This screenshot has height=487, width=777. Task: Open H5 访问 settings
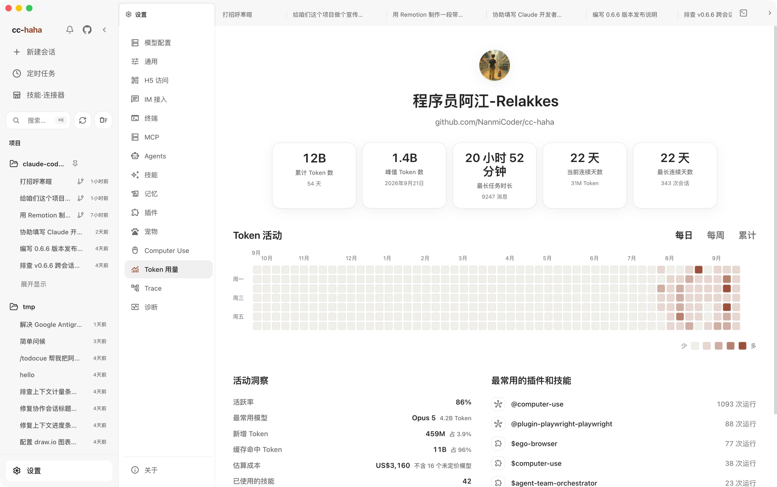169,80
